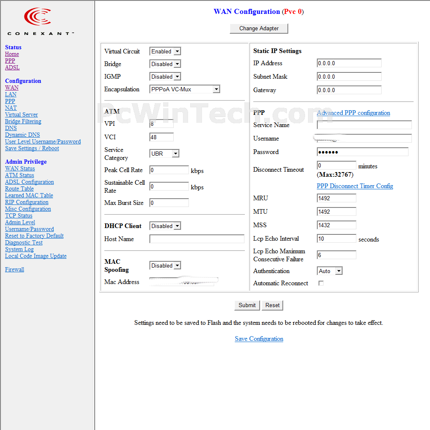Open Misc Configuration page
Image resolution: width=430 pixels, height=430 pixels.
point(28,209)
